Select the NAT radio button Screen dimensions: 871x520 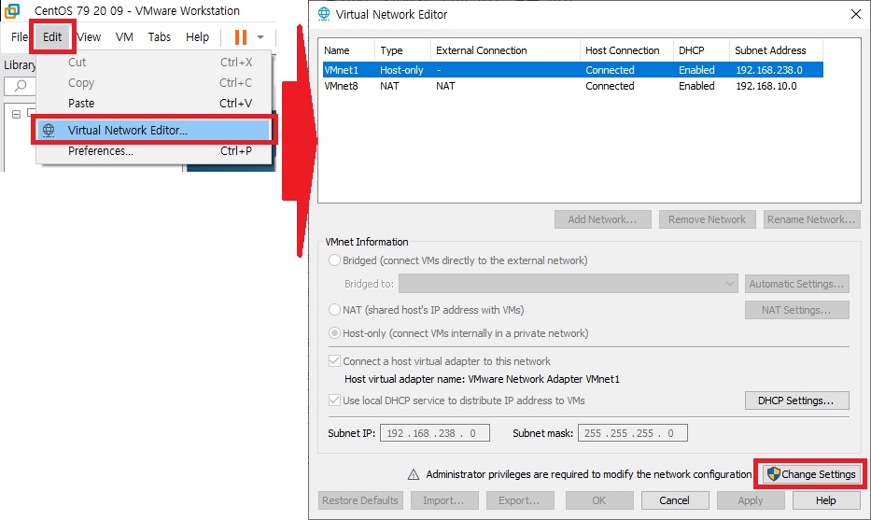[334, 309]
